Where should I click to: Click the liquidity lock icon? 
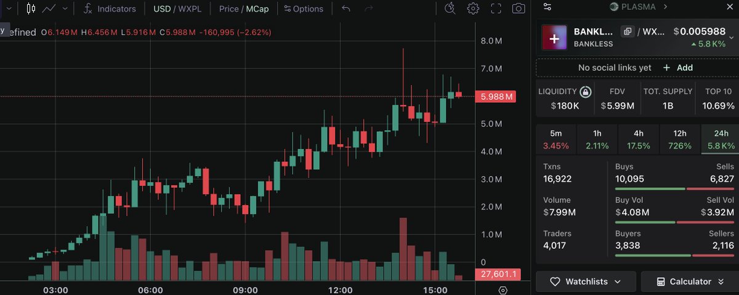point(586,92)
